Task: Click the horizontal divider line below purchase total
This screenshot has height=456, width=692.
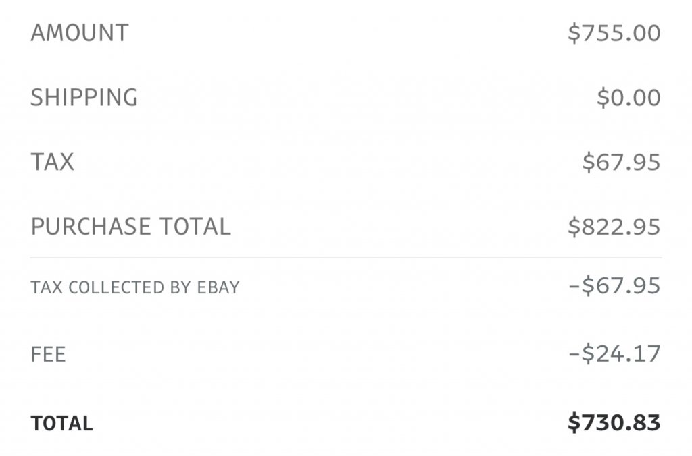Action: [x=346, y=258]
